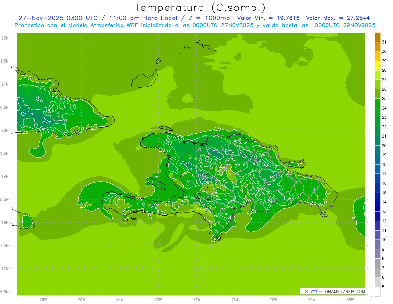Image resolution: width=393 pixels, height=304 pixels.
Task: Click the SisTT ONAMET/REP.DOM. logo
Action: [333, 291]
